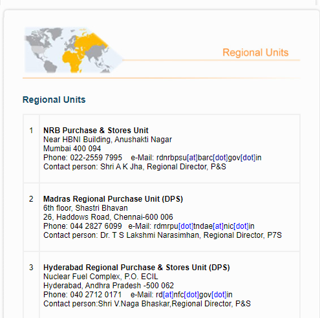Select the NRB Purchase & Stores Unit title
Viewport: 320px width, 318px height.
click(x=96, y=131)
